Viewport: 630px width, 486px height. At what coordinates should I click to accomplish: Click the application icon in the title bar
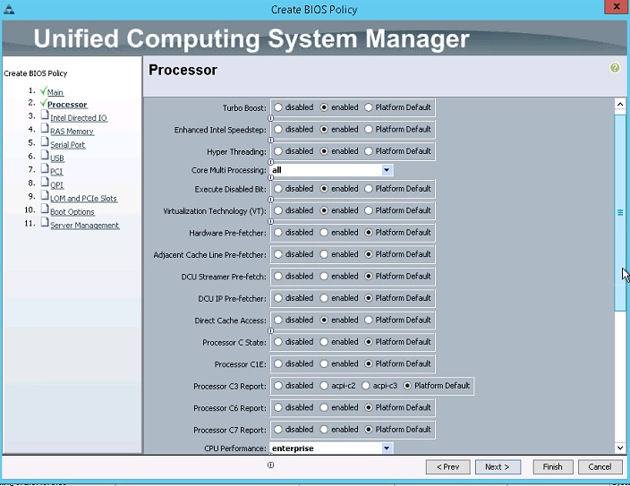point(9,9)
